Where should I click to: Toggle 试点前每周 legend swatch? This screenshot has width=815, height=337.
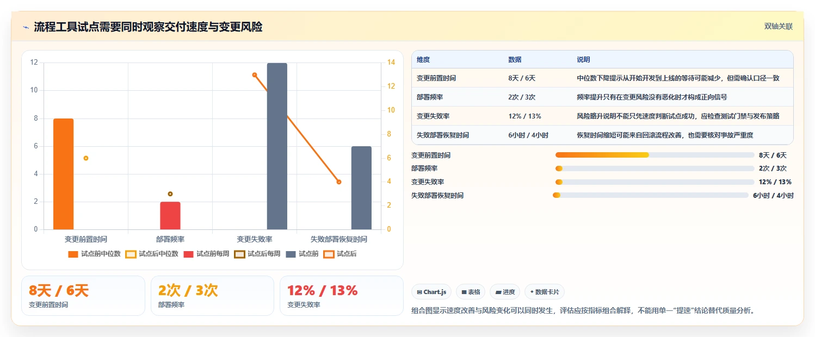(x=189, y=254)
